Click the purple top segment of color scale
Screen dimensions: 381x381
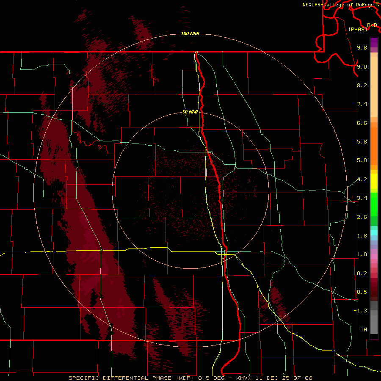[x=374, y=42]
